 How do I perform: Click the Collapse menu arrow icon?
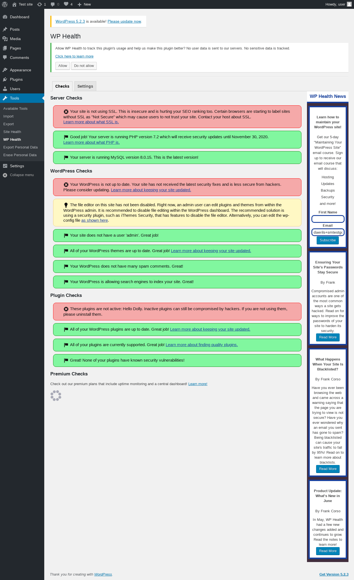[x=5, y=175]
